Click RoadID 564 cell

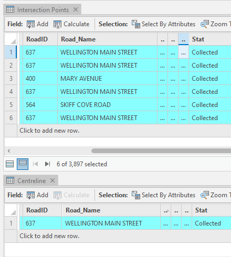[x=40, y=104]
